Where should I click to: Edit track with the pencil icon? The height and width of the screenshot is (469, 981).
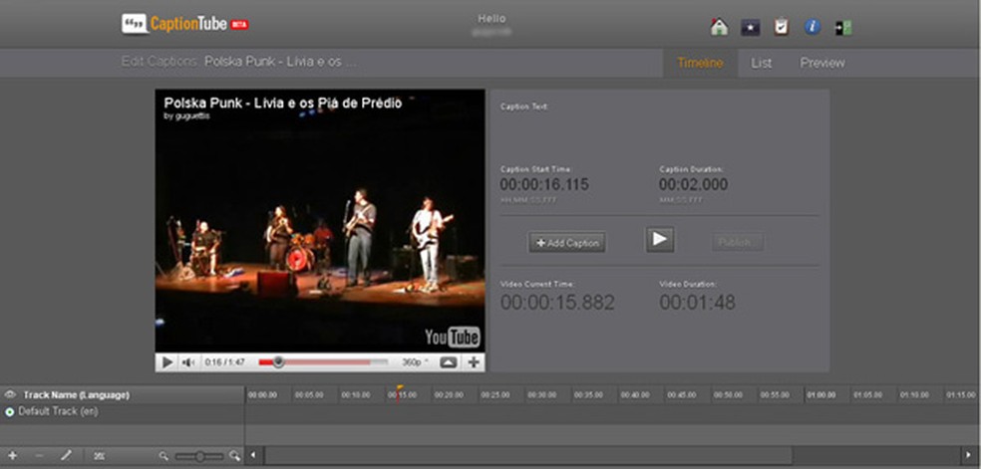[66, 455]
